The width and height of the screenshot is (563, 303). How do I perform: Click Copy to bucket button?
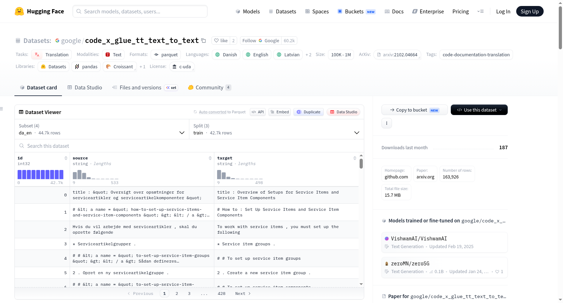[415, 110]
